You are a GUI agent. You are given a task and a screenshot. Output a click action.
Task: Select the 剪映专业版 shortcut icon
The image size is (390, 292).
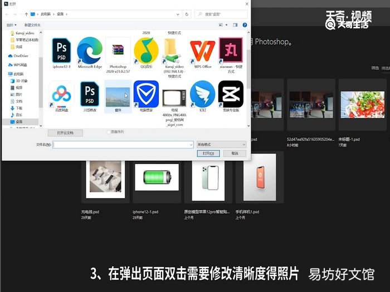point(231,94)
